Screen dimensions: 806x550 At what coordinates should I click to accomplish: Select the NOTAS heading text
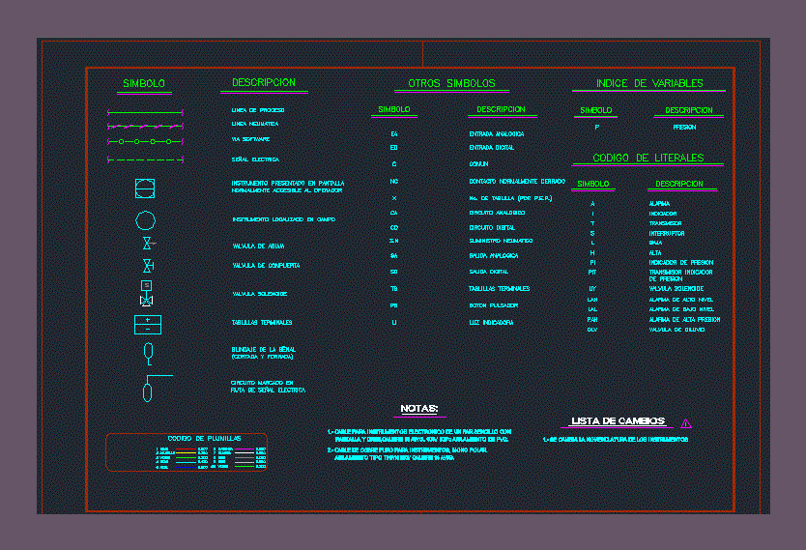(x=419, y=409)
